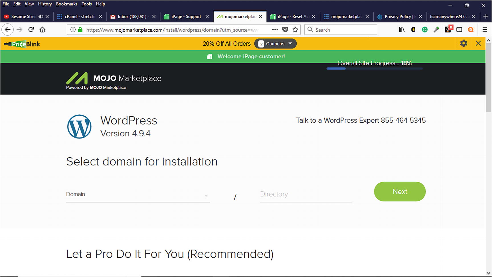Image resolution: width=492 pixels, height=277 pixels.
Task: Open the Library toolbar icon
Action: pos(402,30)
